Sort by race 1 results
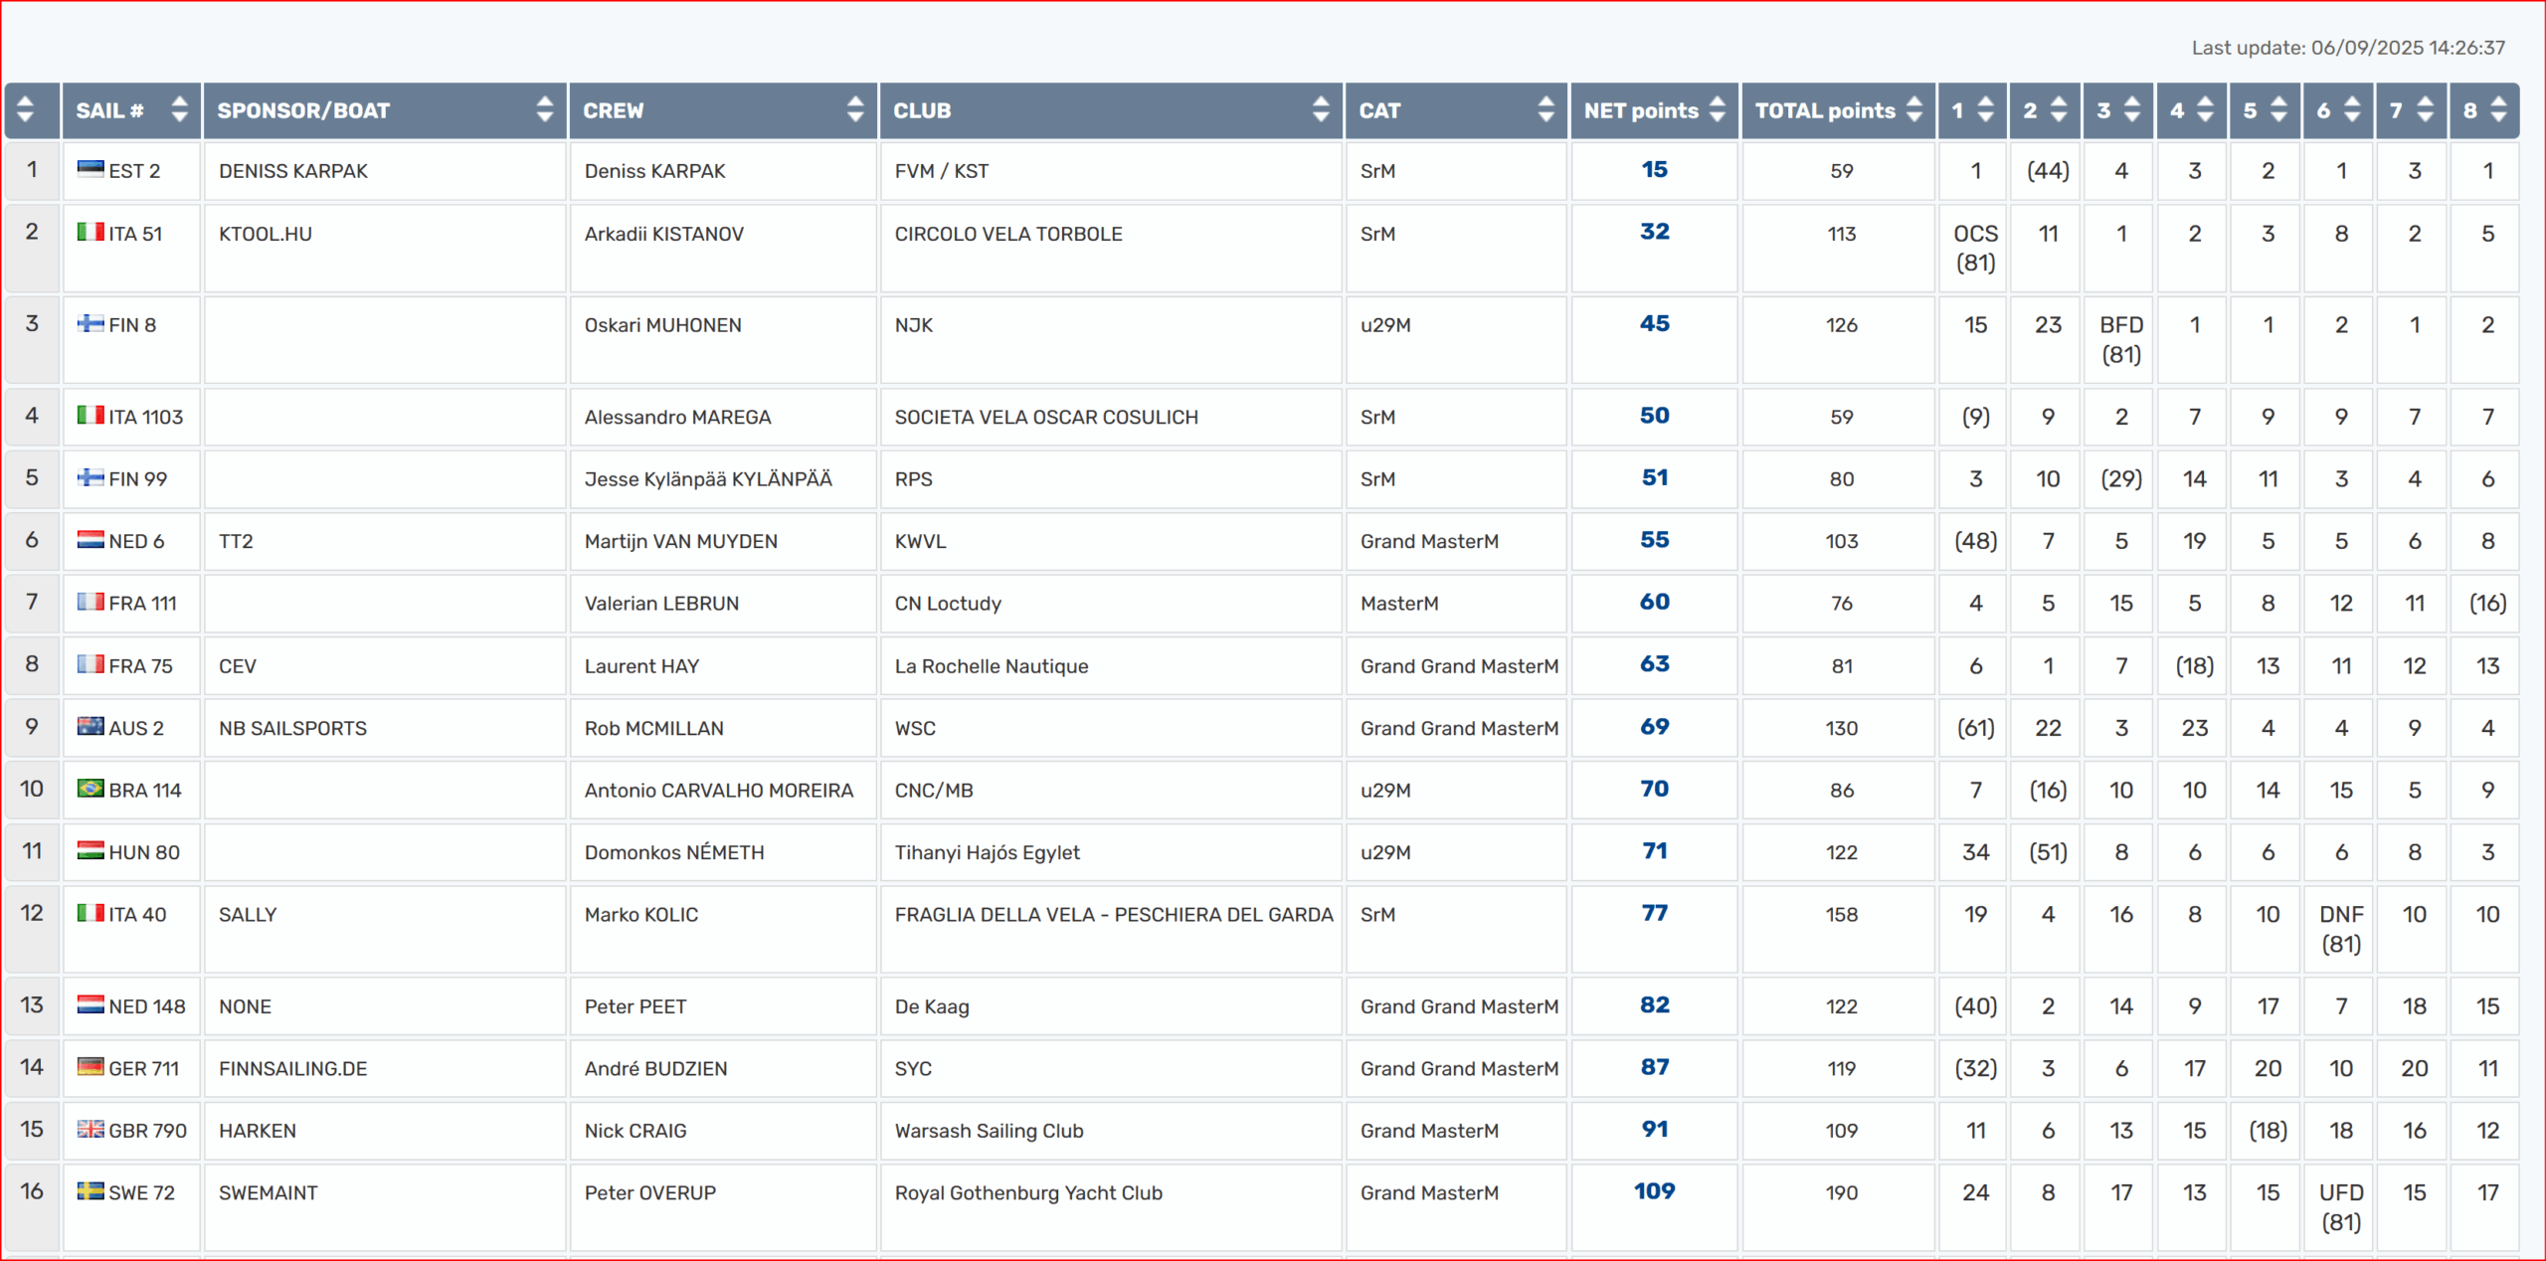 pos(1986,110)
